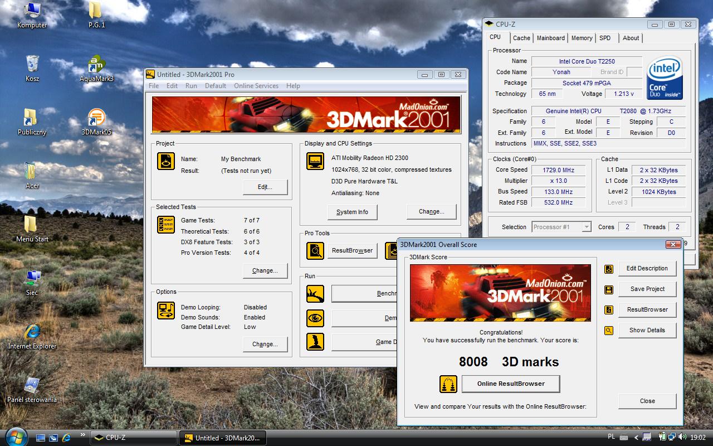Click the Display and CPU Settings monitor icon
The image size is (713, 446).
pos(315,161)
